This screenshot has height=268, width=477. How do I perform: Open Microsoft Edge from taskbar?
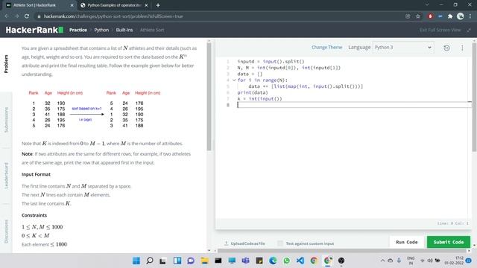tap(273, 261)
